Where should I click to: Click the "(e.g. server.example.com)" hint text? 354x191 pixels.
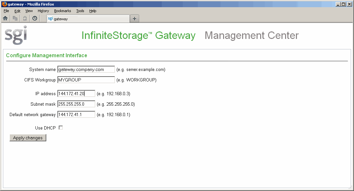point(141,70)
